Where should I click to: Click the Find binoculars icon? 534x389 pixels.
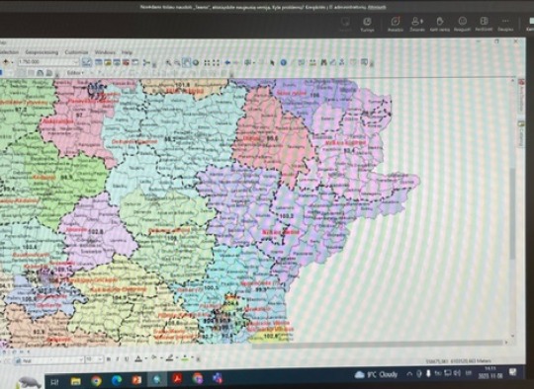coord(324,62)
